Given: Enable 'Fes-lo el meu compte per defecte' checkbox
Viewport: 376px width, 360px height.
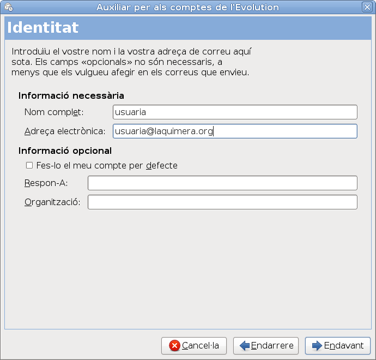Looking at the screenshot, I should click(x=29, y=165).
